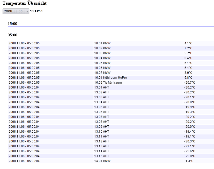Click the 13:13:53 clock text
Screen dimensions: 214x169
36,11
